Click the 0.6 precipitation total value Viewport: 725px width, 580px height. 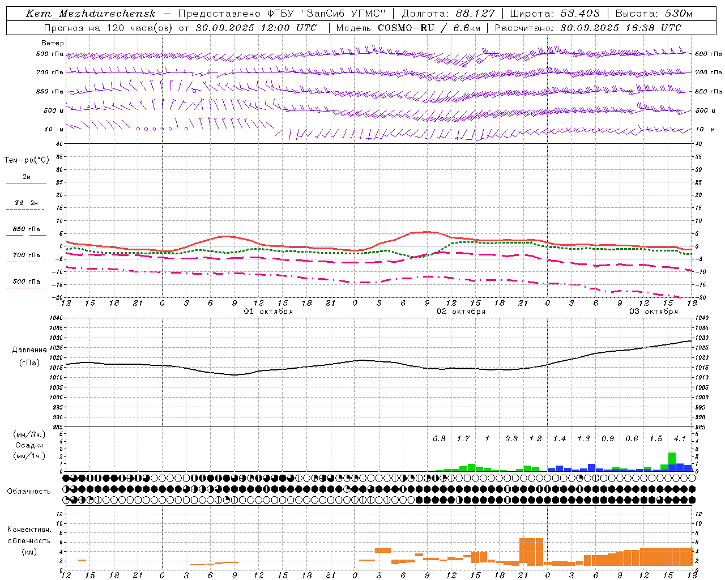click(632, 438)
